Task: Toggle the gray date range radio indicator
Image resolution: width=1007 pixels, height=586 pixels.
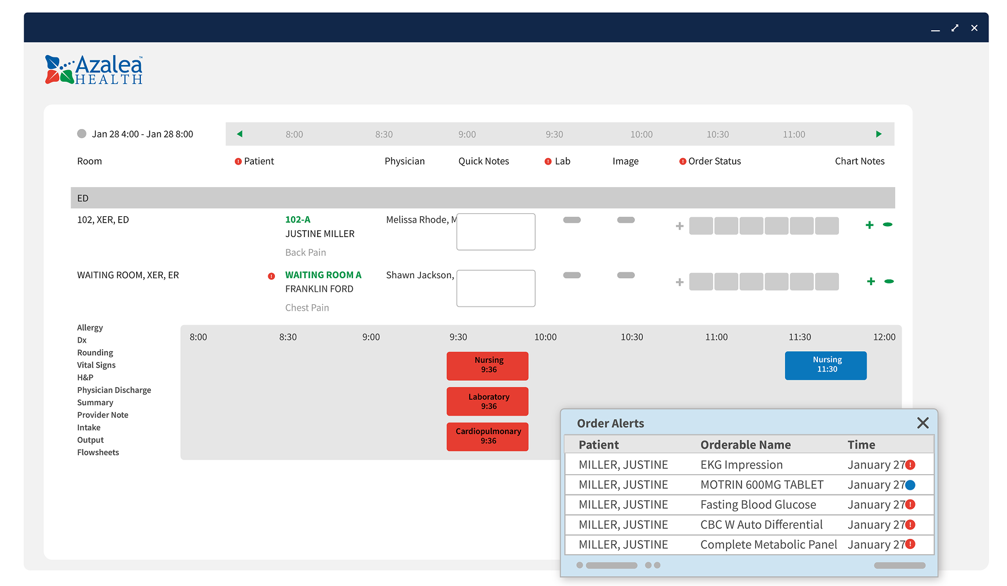Action: (82, 134)
